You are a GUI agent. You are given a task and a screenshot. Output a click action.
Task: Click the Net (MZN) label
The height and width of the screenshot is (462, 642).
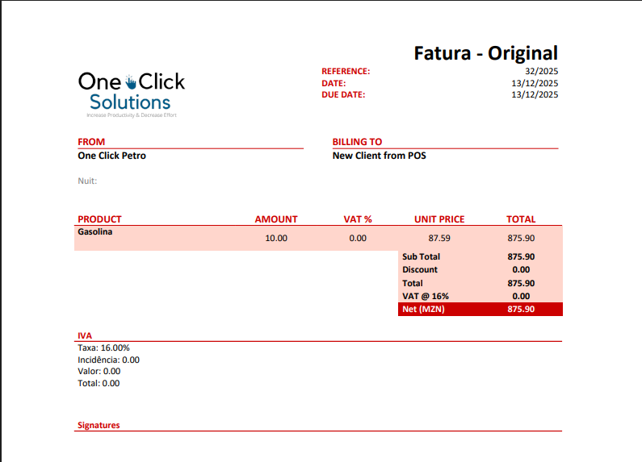tap(423, 309)
